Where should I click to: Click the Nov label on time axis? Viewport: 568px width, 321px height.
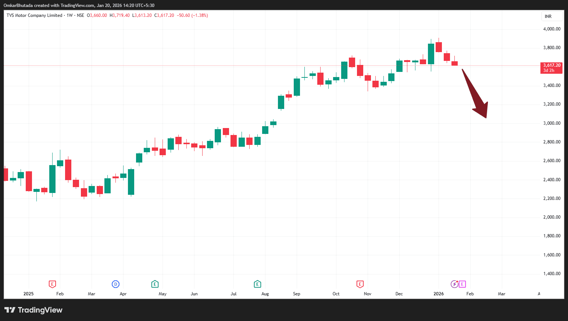coord(368,294)
